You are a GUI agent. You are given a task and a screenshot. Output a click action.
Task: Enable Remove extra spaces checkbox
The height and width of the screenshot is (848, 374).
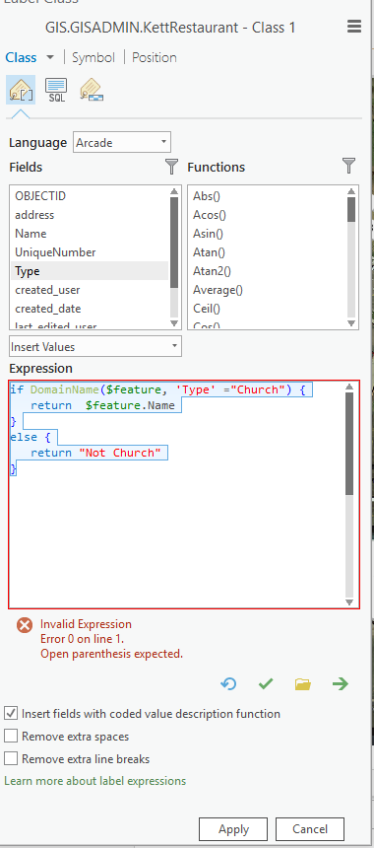point(11,736)
